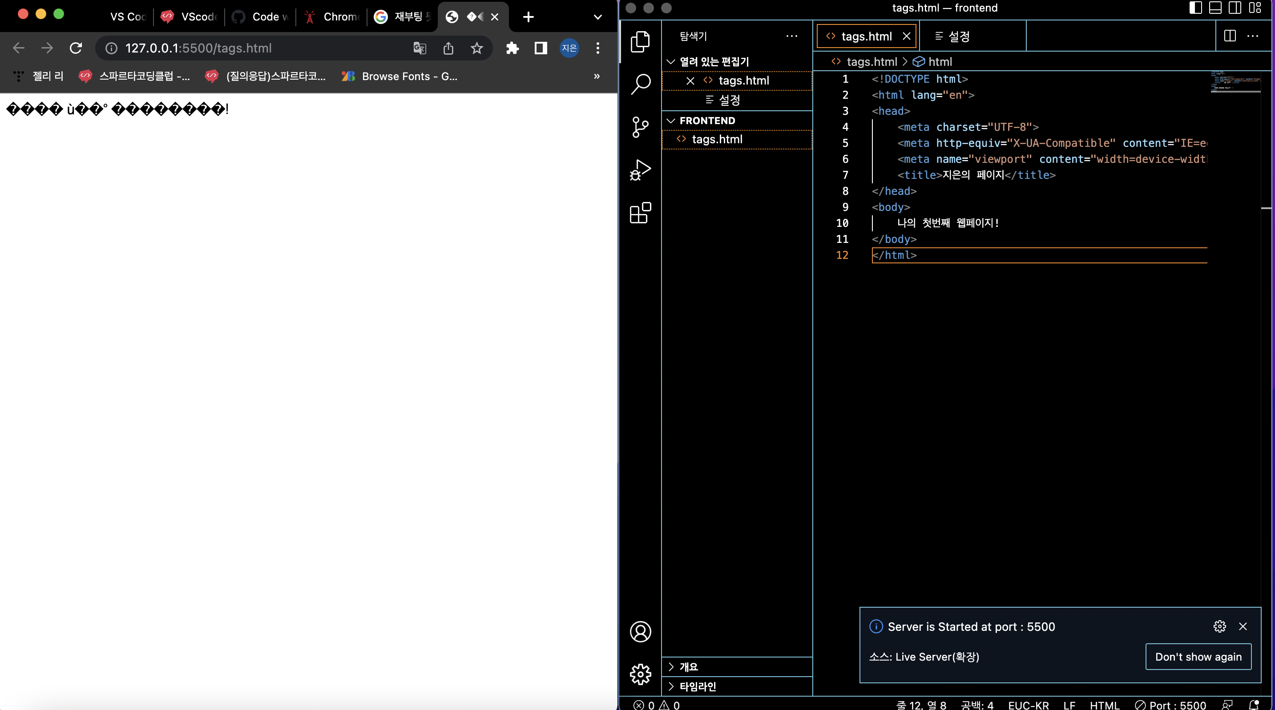Change end of line sequence LF
This screenshot has height=710, width=1275.
[x=1069, y=705]
